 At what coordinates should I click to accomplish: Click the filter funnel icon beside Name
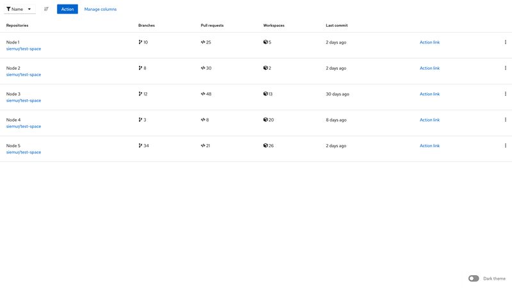coord(8,9)
